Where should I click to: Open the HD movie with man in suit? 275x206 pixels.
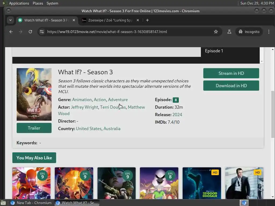tap(244, 183)
